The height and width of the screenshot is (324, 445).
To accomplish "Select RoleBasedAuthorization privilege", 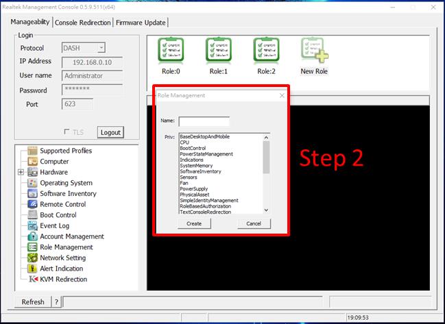I will [206, 206].
